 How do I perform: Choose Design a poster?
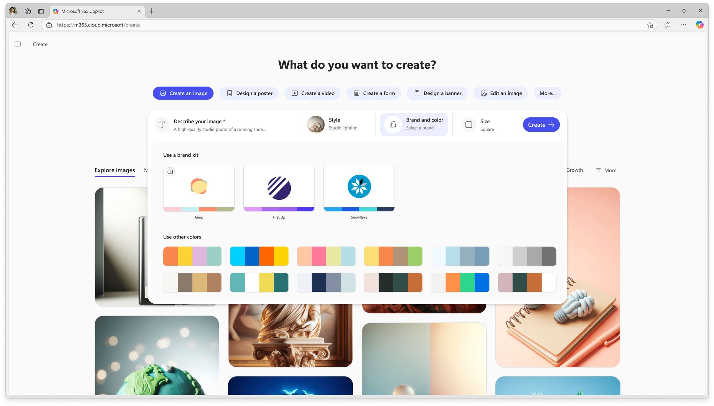(249, 93)
